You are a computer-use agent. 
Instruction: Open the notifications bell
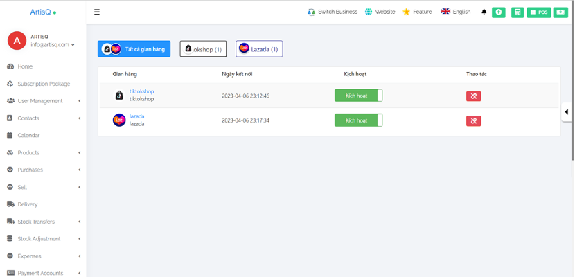coord(484,12)
